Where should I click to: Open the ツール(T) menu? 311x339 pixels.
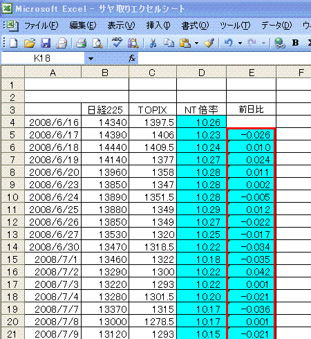click(235, 26)
